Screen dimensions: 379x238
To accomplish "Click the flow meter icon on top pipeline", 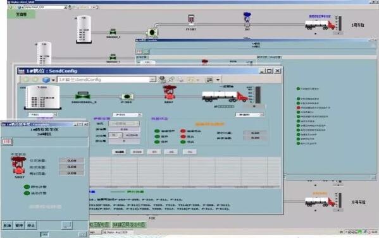I will coord(191,20).
